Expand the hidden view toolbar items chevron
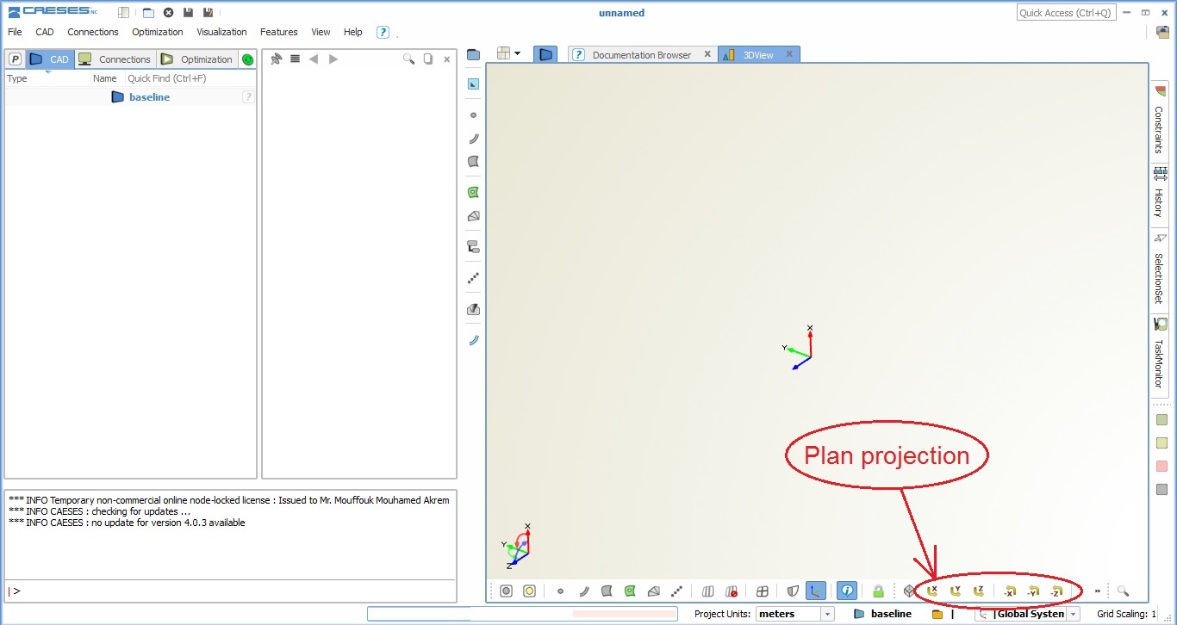This screenshot has height=625, width=1177. click(1097, 591)
